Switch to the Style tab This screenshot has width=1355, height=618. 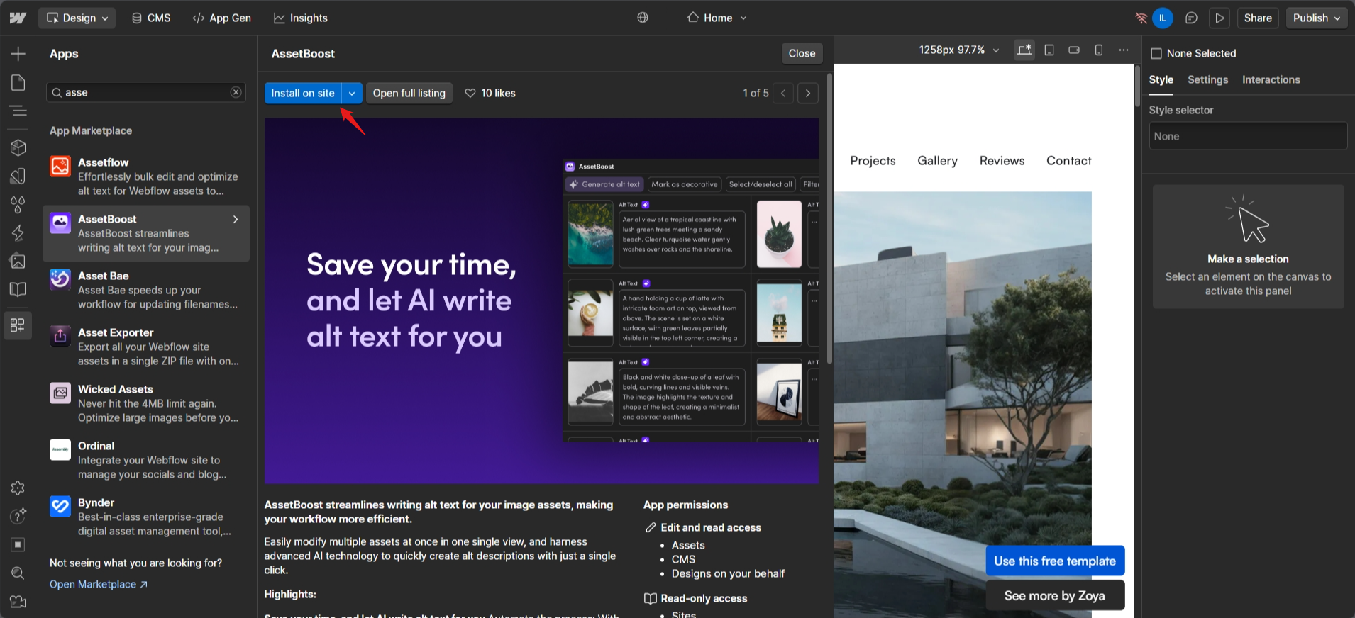[x=1161, y=80]
